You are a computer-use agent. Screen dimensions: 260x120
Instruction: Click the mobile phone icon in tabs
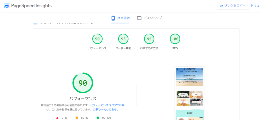pos(113,18)
